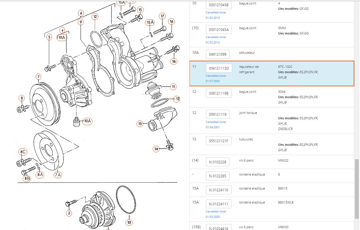Select callout 13 beside the pipe connector
Image resolution: width=360 pixels, height=230 pixels.
pos(140,123)
